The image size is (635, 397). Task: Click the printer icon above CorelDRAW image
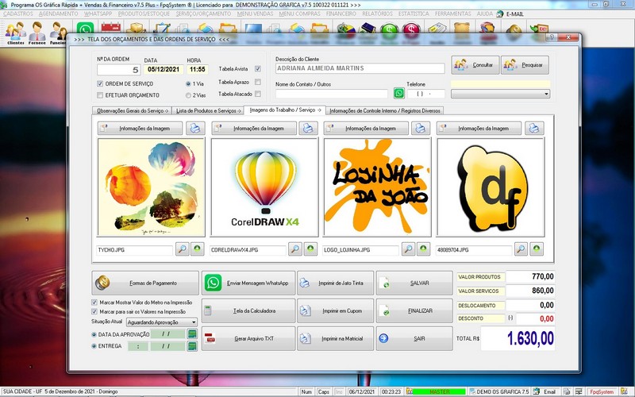pos(308,128)
